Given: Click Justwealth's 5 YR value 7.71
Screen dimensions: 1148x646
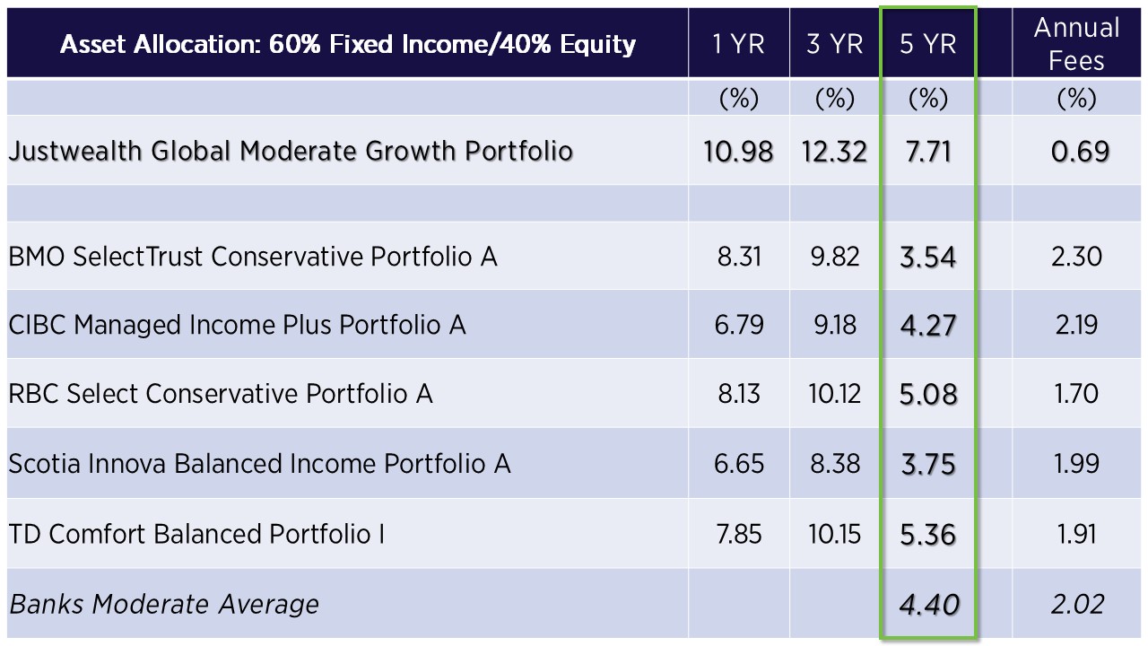Looking at the screenshot, I should tap(927, 152).
